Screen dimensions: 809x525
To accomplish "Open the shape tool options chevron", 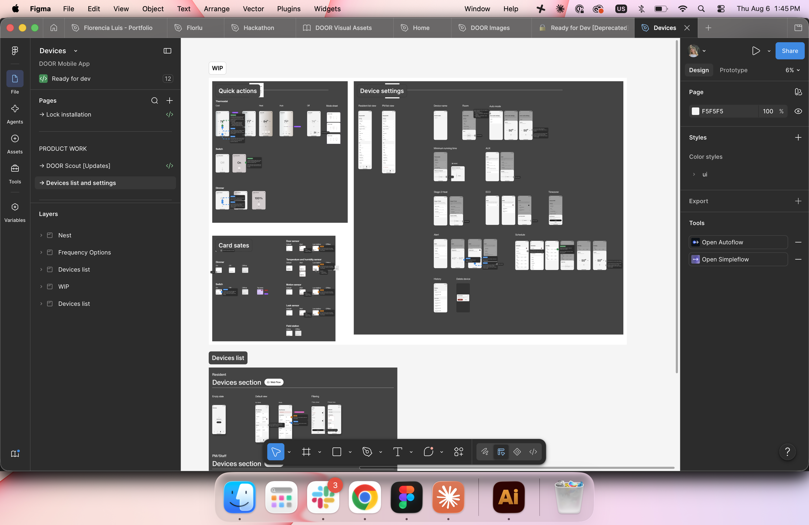I will point(350,452).
